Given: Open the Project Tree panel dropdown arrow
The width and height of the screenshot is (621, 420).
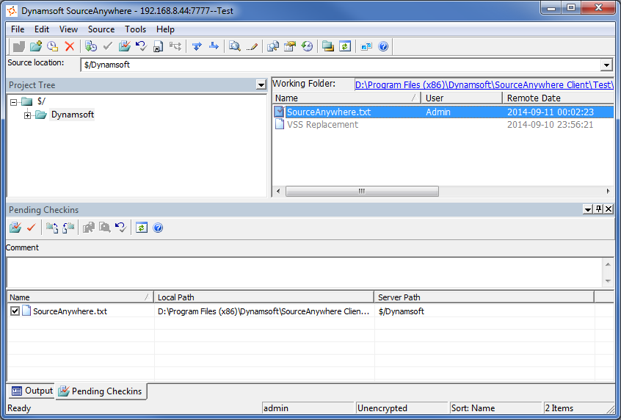Looking at the screenshot, I should point(261,85).
